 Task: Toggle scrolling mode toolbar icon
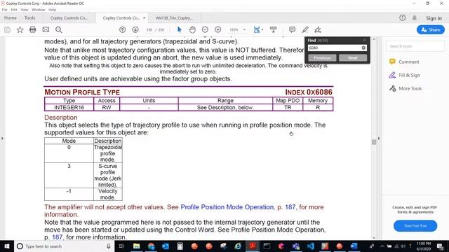click(x=274, y=29)
